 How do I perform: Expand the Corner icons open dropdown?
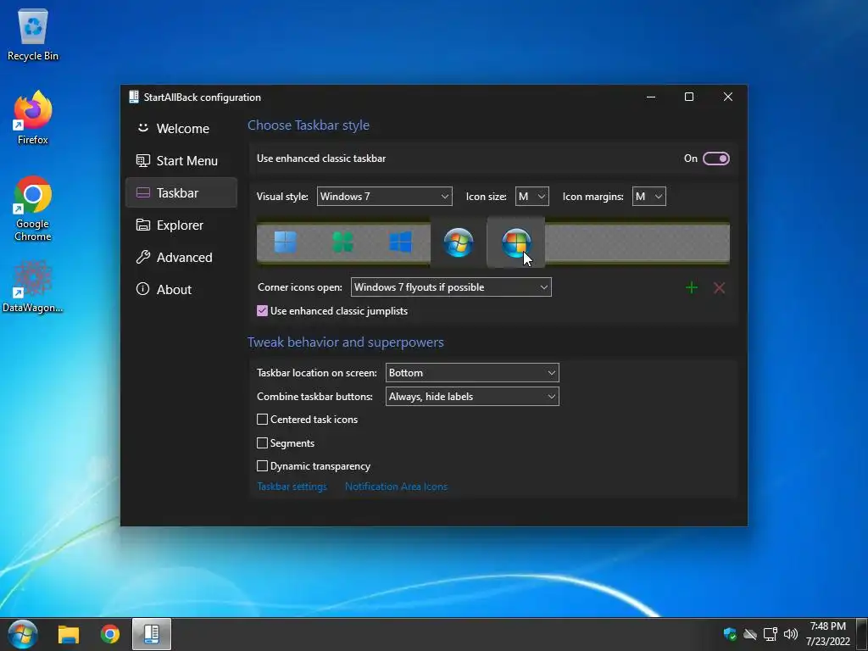[x=451, y=287]
